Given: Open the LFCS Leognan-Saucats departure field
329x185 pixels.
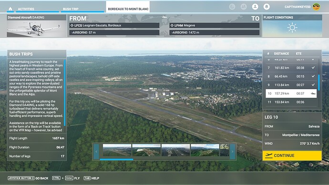Looking at the screenshot, I should [x=114, y=25].
